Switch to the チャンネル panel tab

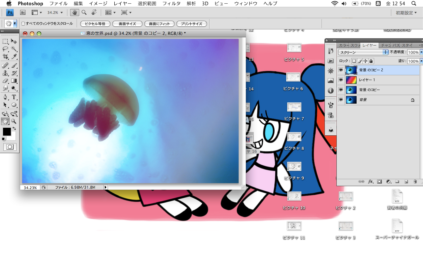pos(385,45)
